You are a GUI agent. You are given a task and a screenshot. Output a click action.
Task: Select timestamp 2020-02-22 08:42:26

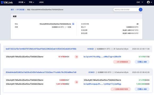pyautogui.click(x=141, y=72)
